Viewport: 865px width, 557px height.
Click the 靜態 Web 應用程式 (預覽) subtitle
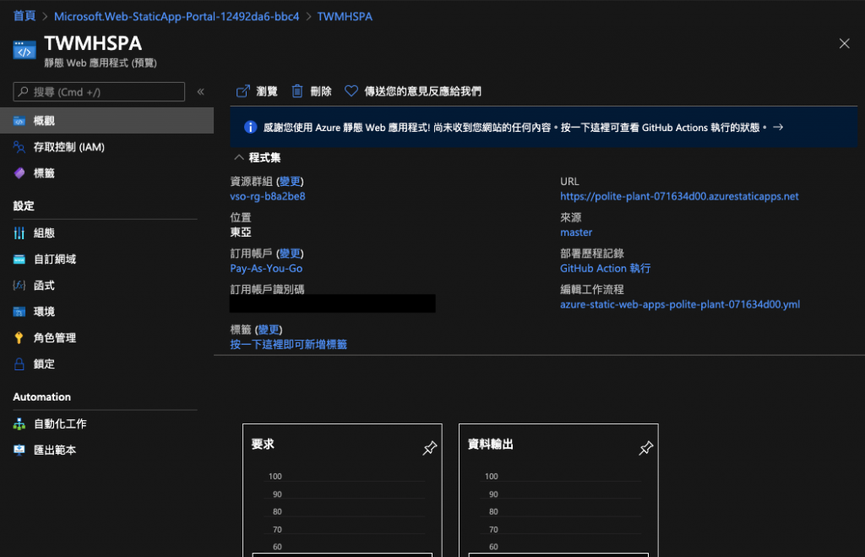pyautogui.click(x=101, y=63)
